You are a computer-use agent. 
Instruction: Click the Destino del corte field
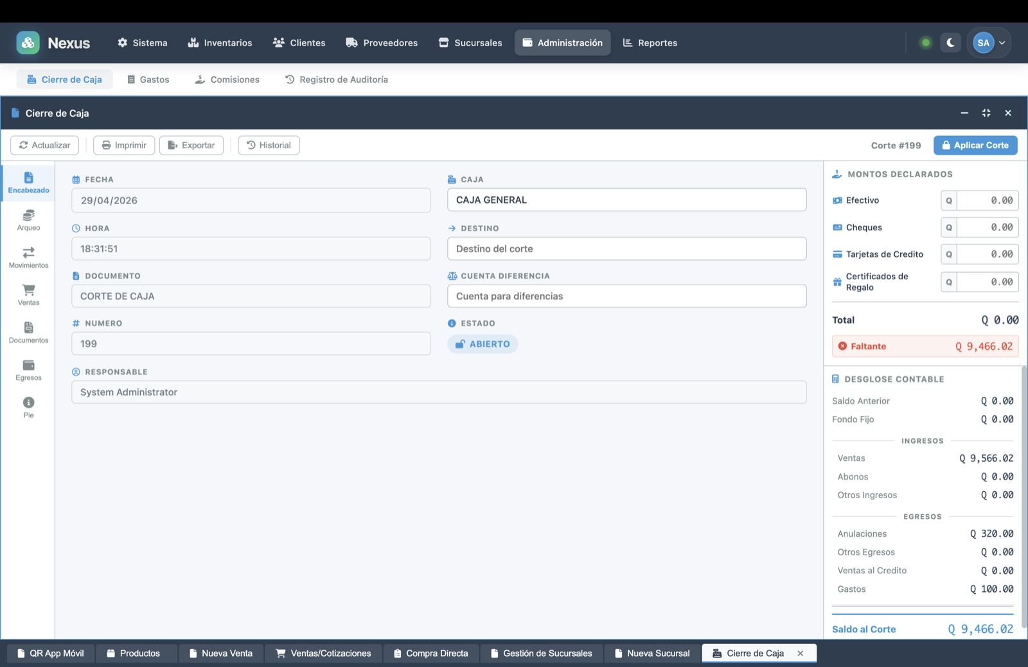(626, 248)
